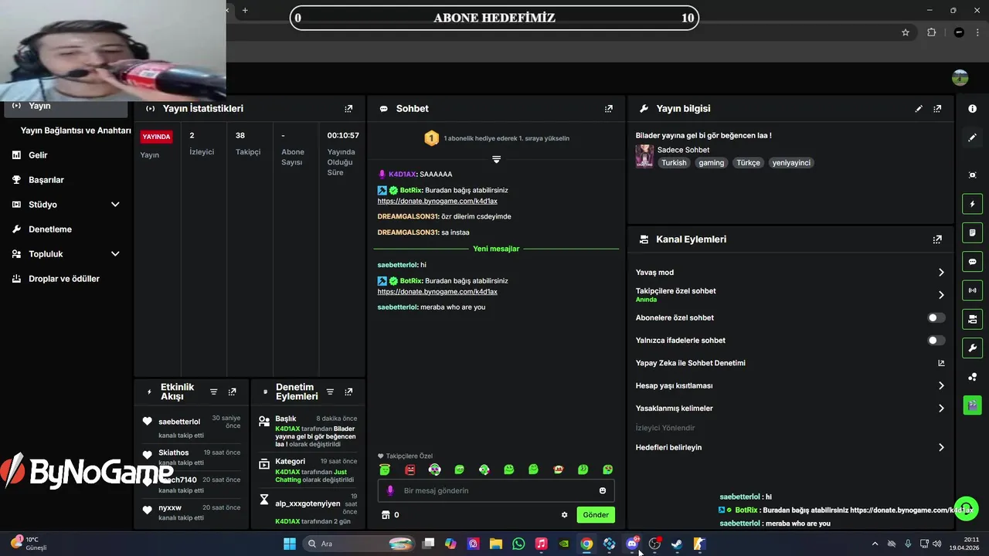Open the account avatar menu
The height and width of the screenshot is (556, 989).
point(960,77)
